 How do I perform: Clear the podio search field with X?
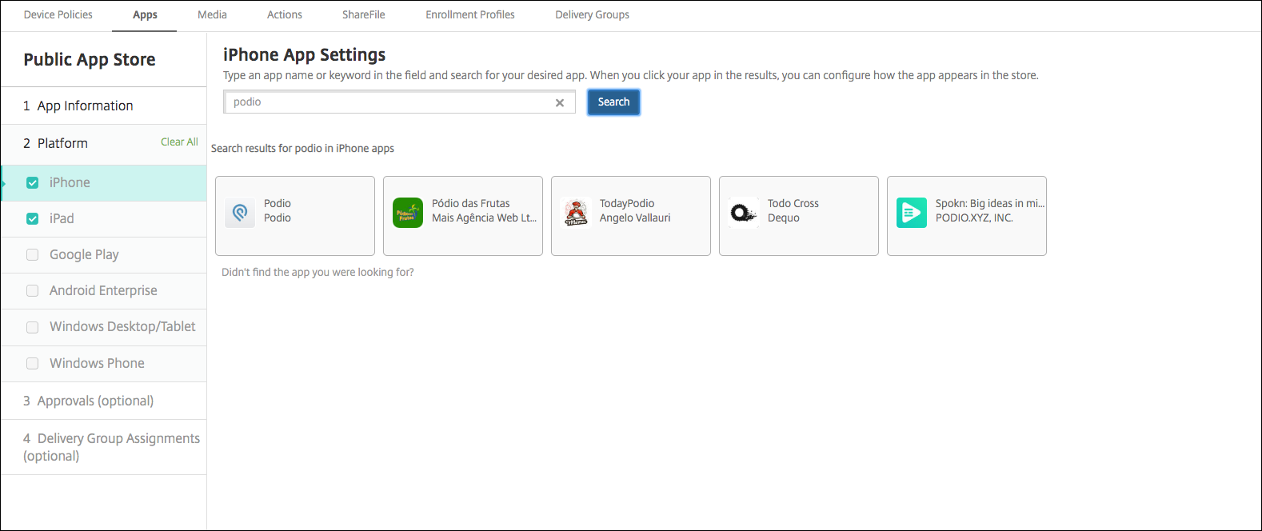(x=560, y=102)
